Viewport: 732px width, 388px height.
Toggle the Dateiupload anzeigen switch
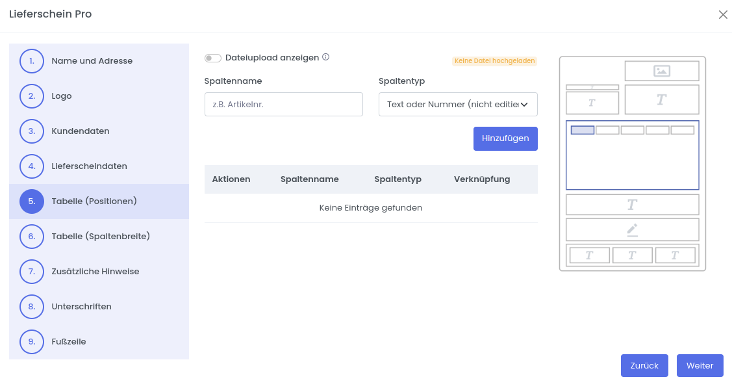click(213, 58)
